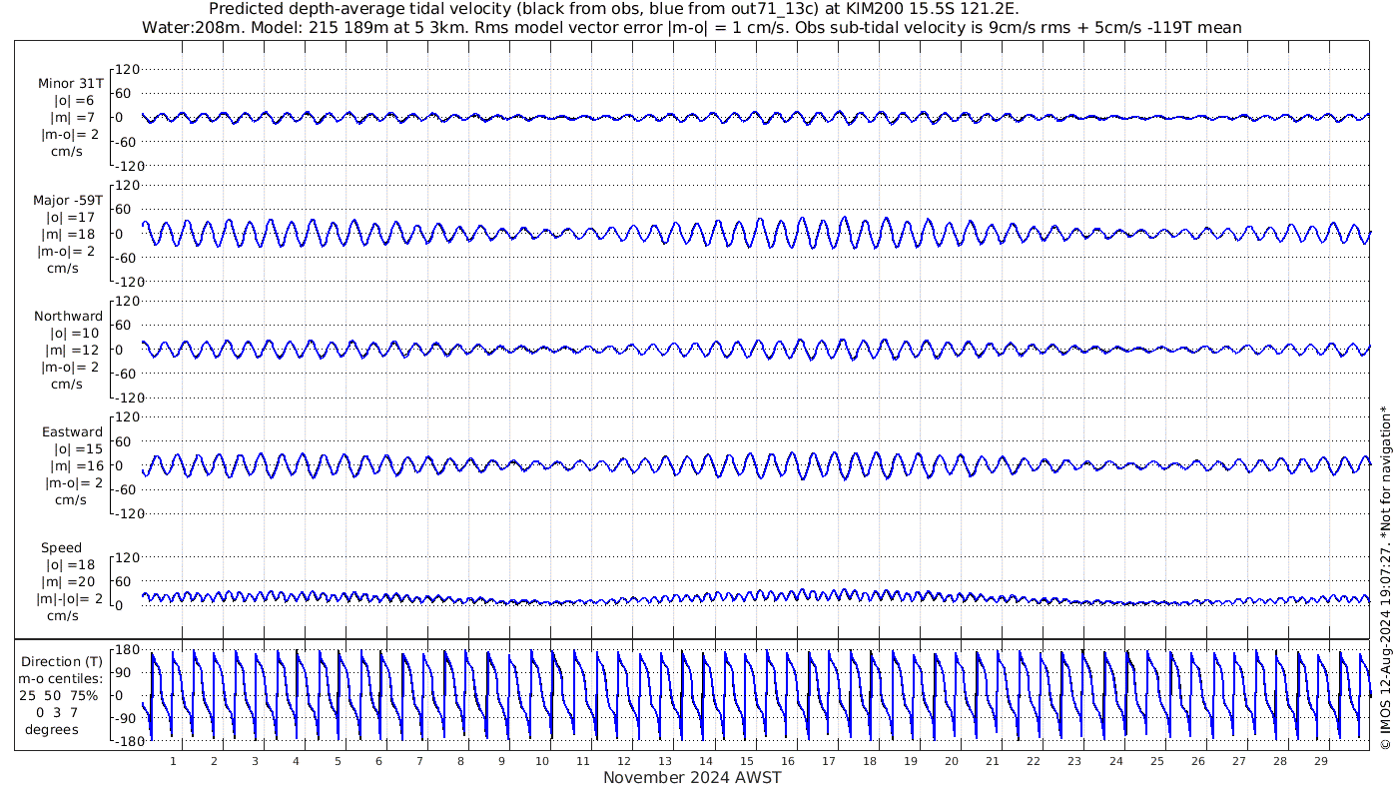Viewport: 1398px width, 799px height.
Task: Click the "|m| =12" value under Northward
Action: (x=72, y=350)
